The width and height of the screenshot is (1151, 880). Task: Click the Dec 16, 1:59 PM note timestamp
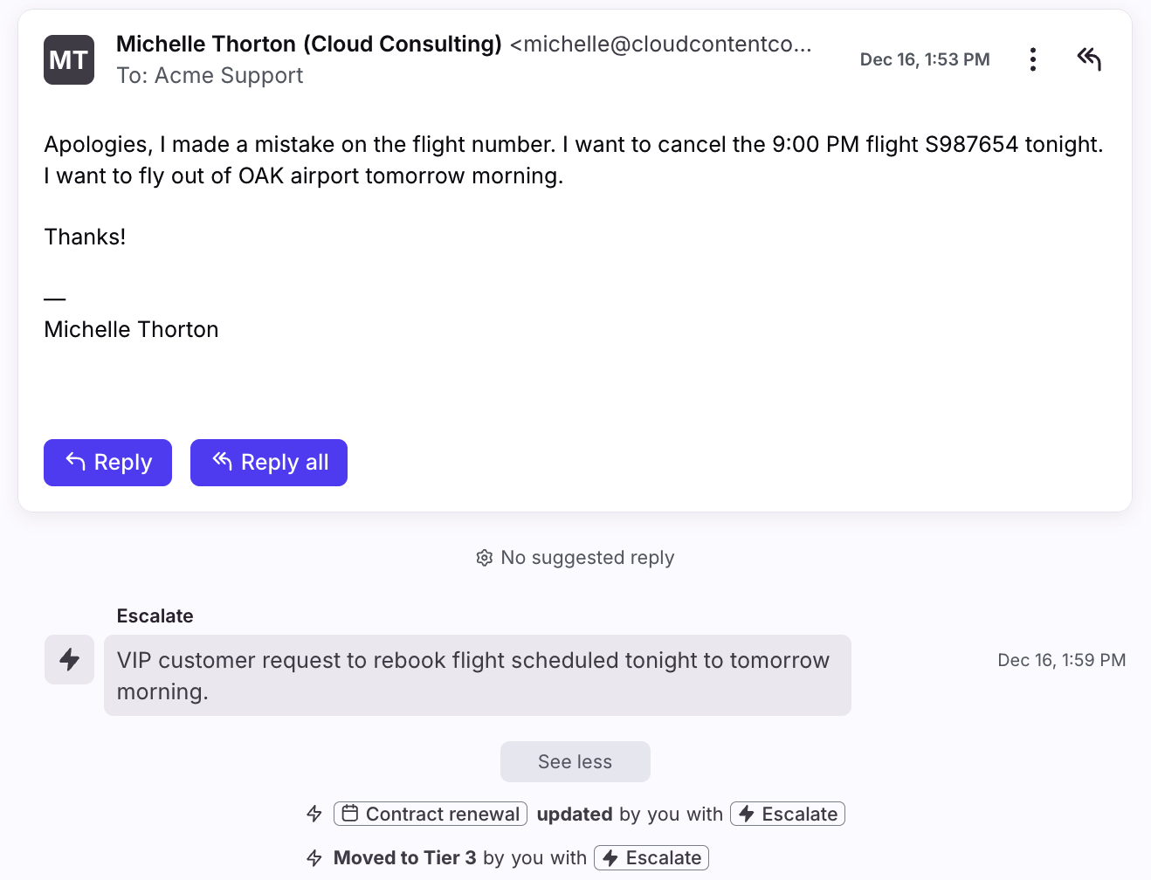pyautogui.click(x=1061, y=660)
